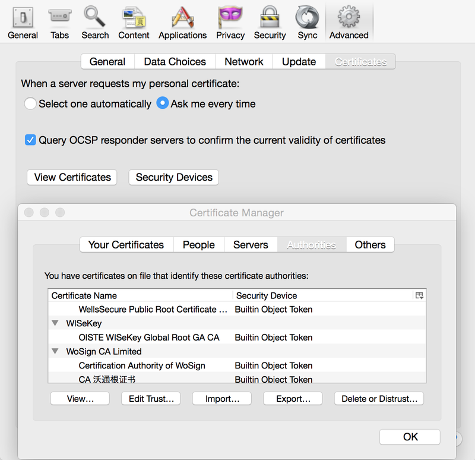Click the Certificate Manager close button

click(28, 212)
